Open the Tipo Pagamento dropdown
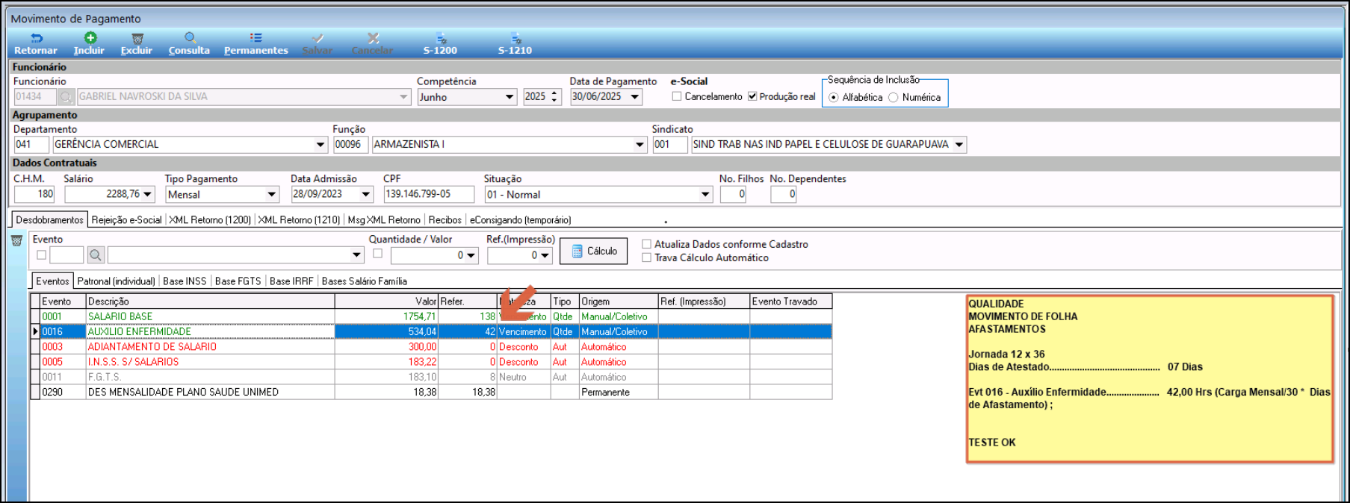Image resolution: width=1350 pixels, height=503 pixels. pos(272,195)
